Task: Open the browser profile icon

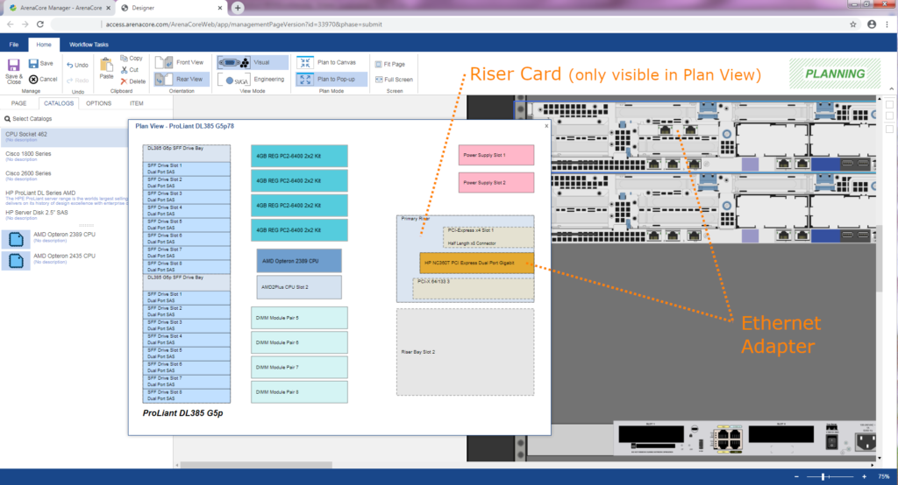Action: click(872, 24)
